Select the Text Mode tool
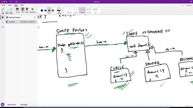Screen dimensions: 193x108 (x=3, y=11)
